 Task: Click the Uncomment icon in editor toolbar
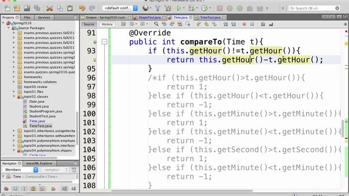coord(271,24)
